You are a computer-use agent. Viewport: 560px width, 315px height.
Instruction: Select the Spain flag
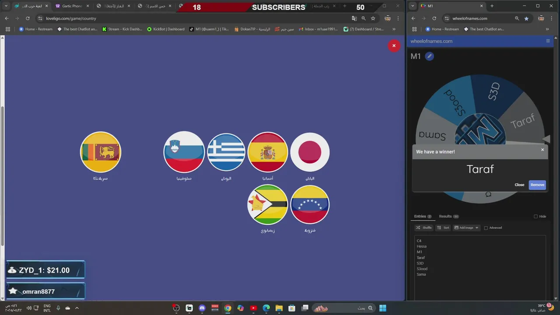pos(268,152)
